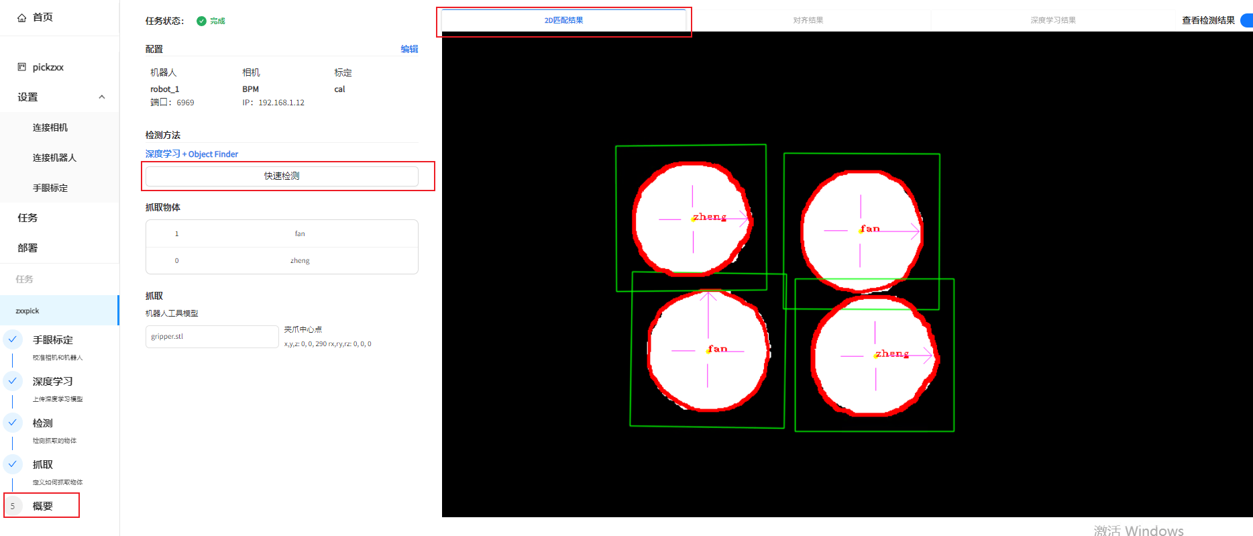Click the step 5 概要 number circle
1253x536 pixels.
point(13,506)
